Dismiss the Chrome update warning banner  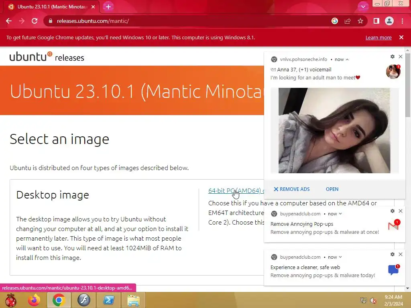click(x=401, y=37)
